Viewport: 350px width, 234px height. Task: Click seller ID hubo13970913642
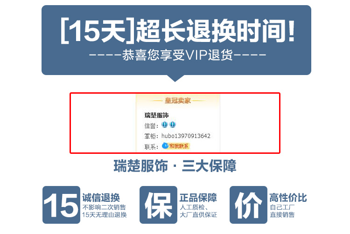coord(186,136)
